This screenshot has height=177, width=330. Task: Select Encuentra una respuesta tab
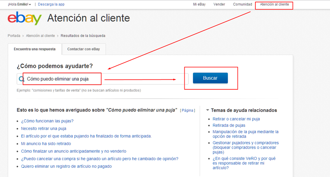pos(35,49)
